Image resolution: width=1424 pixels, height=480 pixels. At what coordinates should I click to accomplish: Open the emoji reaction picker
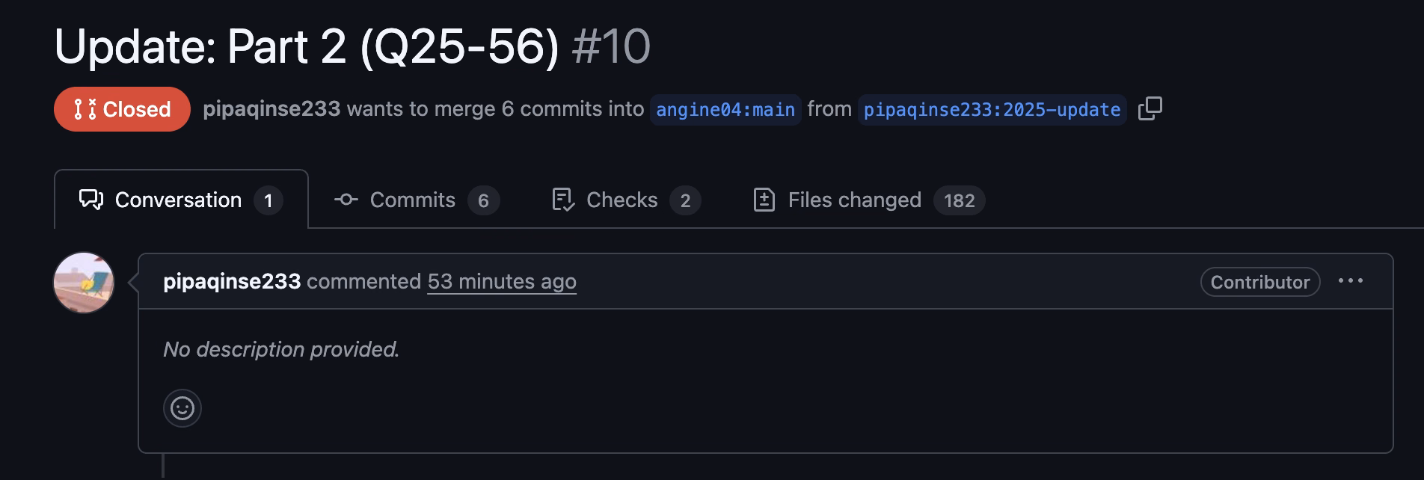[x=182, y=408]
